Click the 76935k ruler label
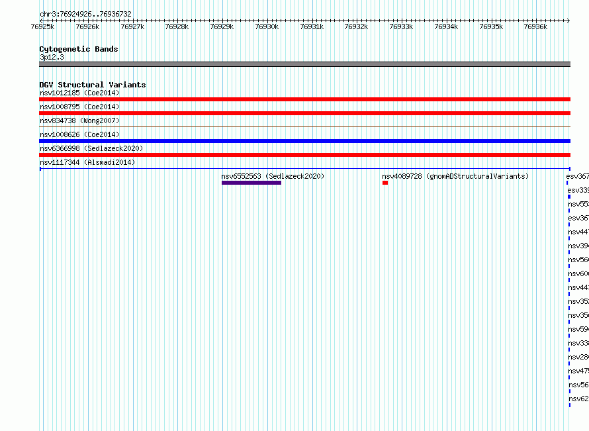The height and width of the screenshot is (431, 589). tap(491, 26)
